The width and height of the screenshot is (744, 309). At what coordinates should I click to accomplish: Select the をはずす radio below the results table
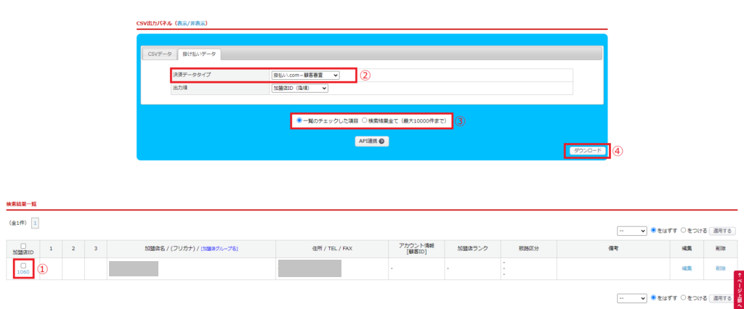coord(653,297)
